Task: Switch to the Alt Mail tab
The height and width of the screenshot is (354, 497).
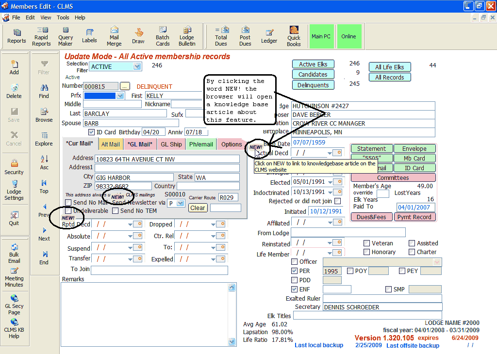Action: point(110,145)
